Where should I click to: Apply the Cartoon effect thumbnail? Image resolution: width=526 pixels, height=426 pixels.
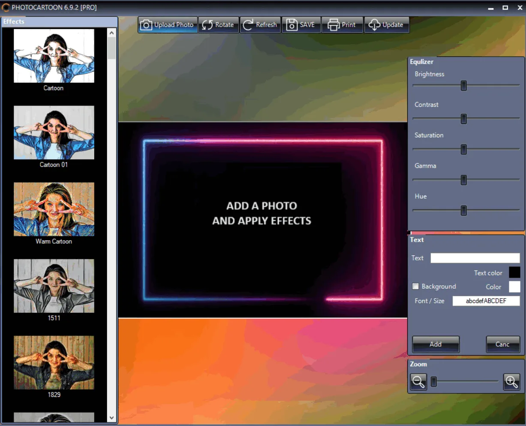(54, 56)
